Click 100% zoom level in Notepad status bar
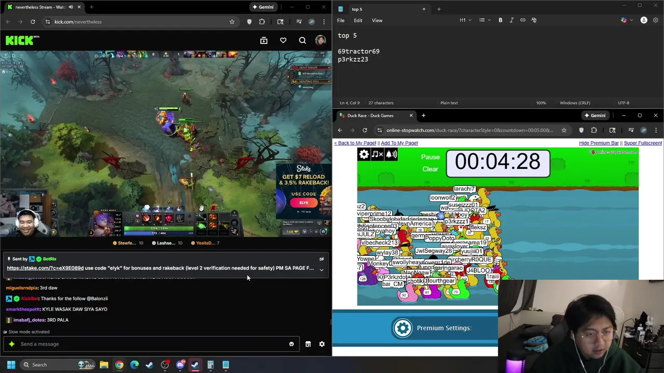Screen dimensions: 664x373 point(541,103)
